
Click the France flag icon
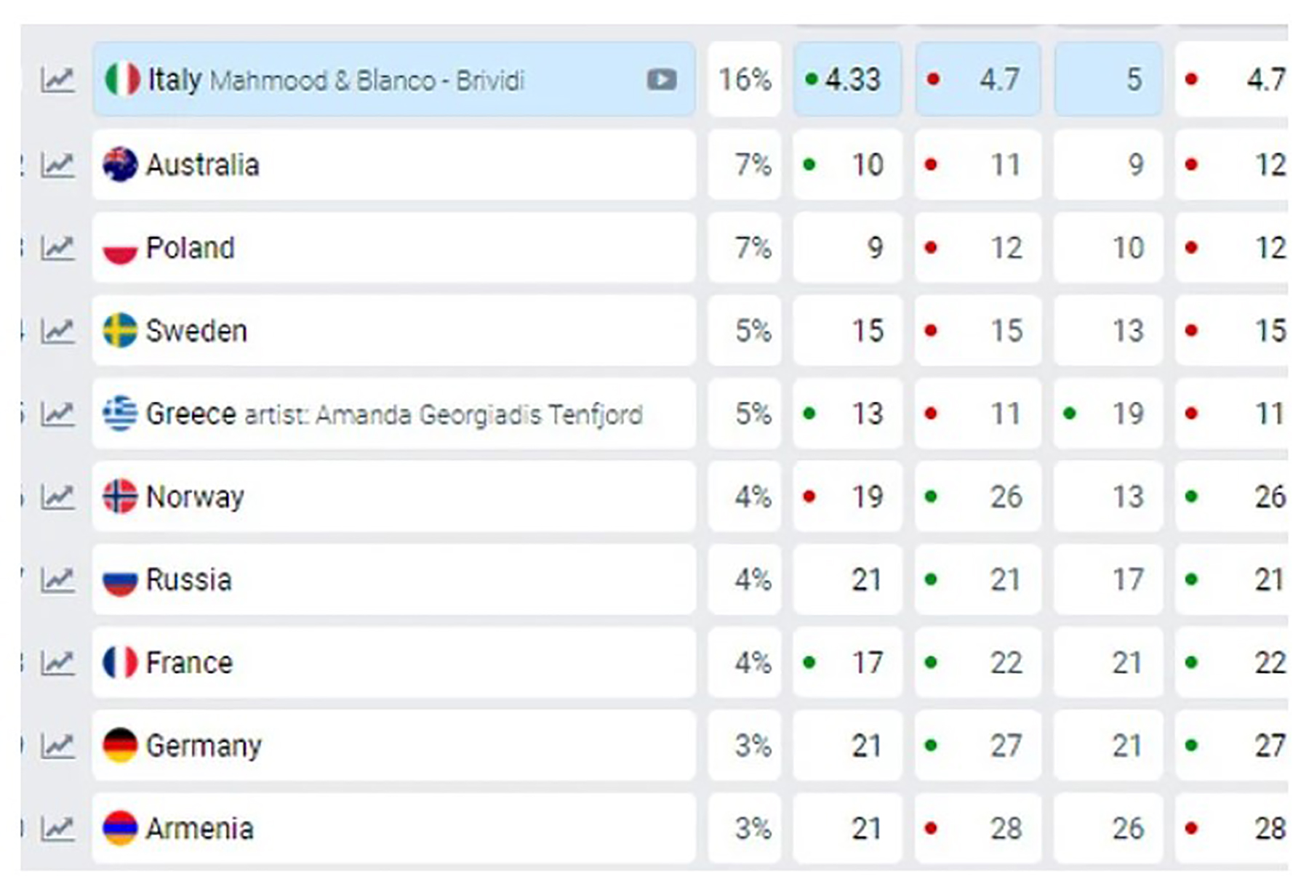(x=120, y=662)
